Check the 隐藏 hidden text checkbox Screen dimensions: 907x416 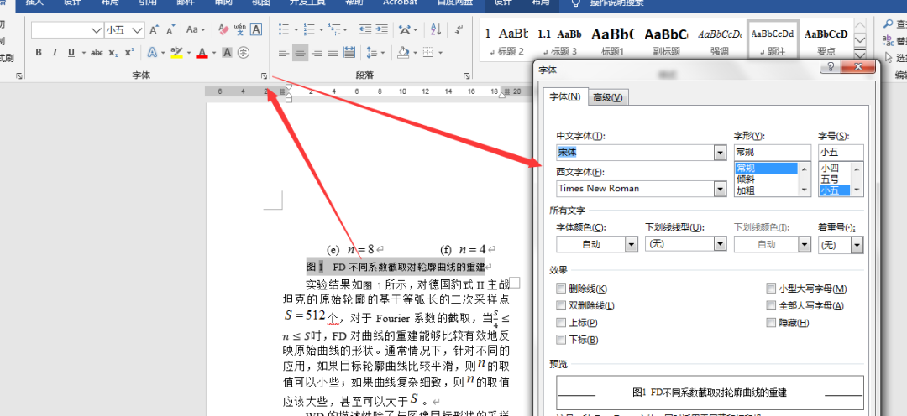click(x=770, y=322)
